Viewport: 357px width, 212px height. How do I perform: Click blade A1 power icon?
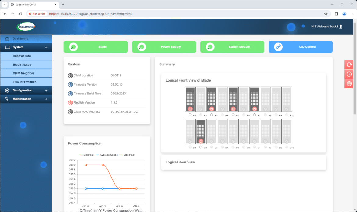click(190, 109)
